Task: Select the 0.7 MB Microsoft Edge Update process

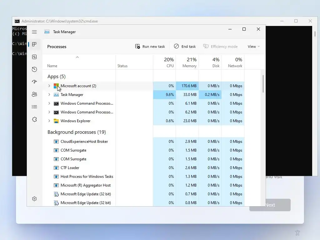Action: tap(144, 194)
